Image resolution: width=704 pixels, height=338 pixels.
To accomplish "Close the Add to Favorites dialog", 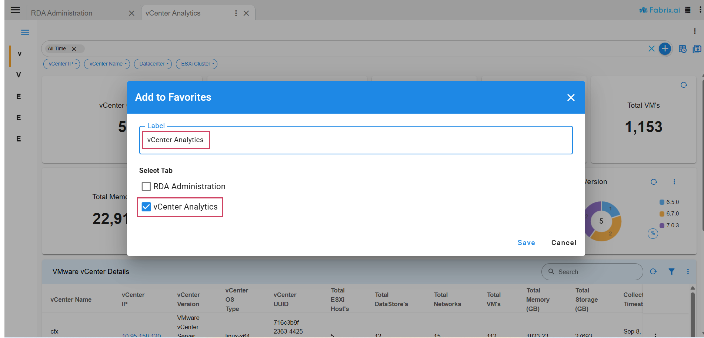I will pos(571,97).
